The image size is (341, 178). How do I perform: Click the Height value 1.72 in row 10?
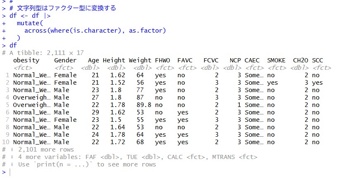click(117, 142)
